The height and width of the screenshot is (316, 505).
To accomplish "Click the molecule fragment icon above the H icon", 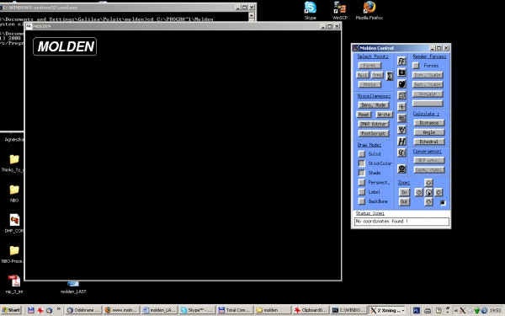I will point(401,130).
